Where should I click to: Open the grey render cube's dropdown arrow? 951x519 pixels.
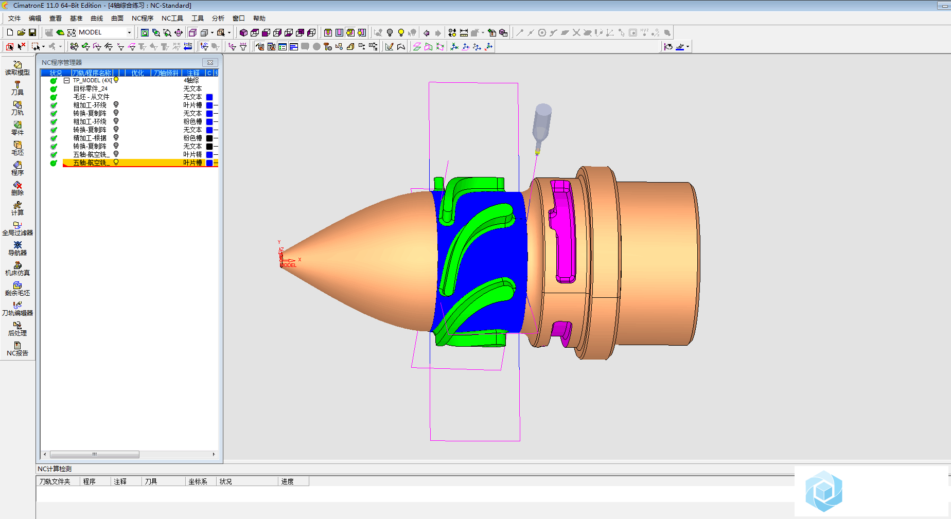(x=212, y=32)
